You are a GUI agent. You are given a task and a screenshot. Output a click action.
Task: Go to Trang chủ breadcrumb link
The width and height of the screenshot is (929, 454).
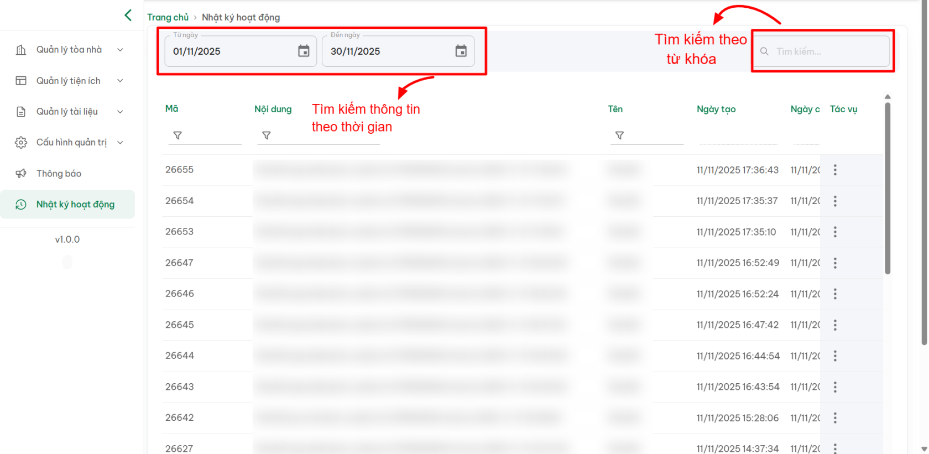coord(168,18)
